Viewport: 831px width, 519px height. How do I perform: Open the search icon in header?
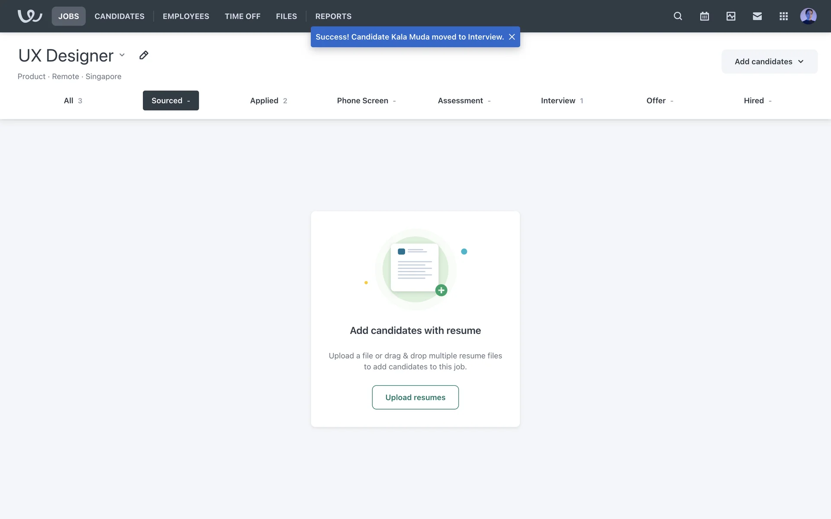678,16
